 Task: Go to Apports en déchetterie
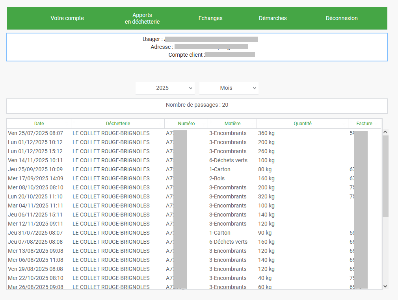142,19
